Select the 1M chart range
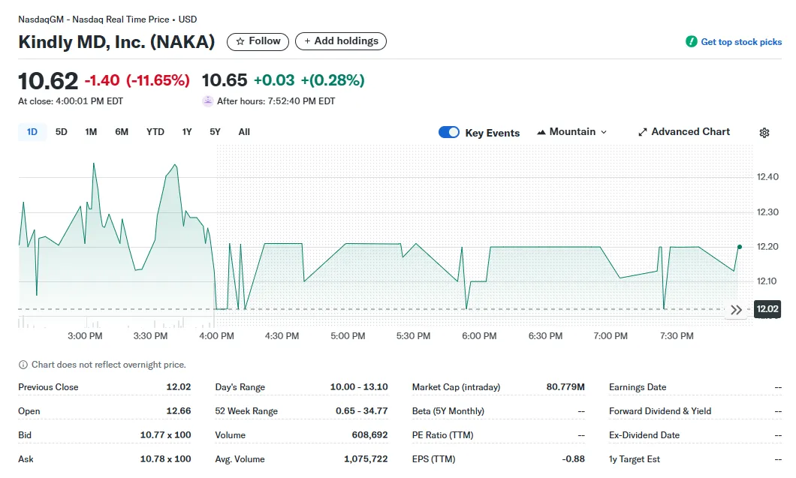796x478 pixels. click(91, 132)
